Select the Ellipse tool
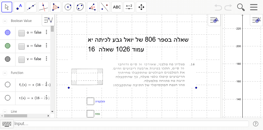 pos(80,7)
